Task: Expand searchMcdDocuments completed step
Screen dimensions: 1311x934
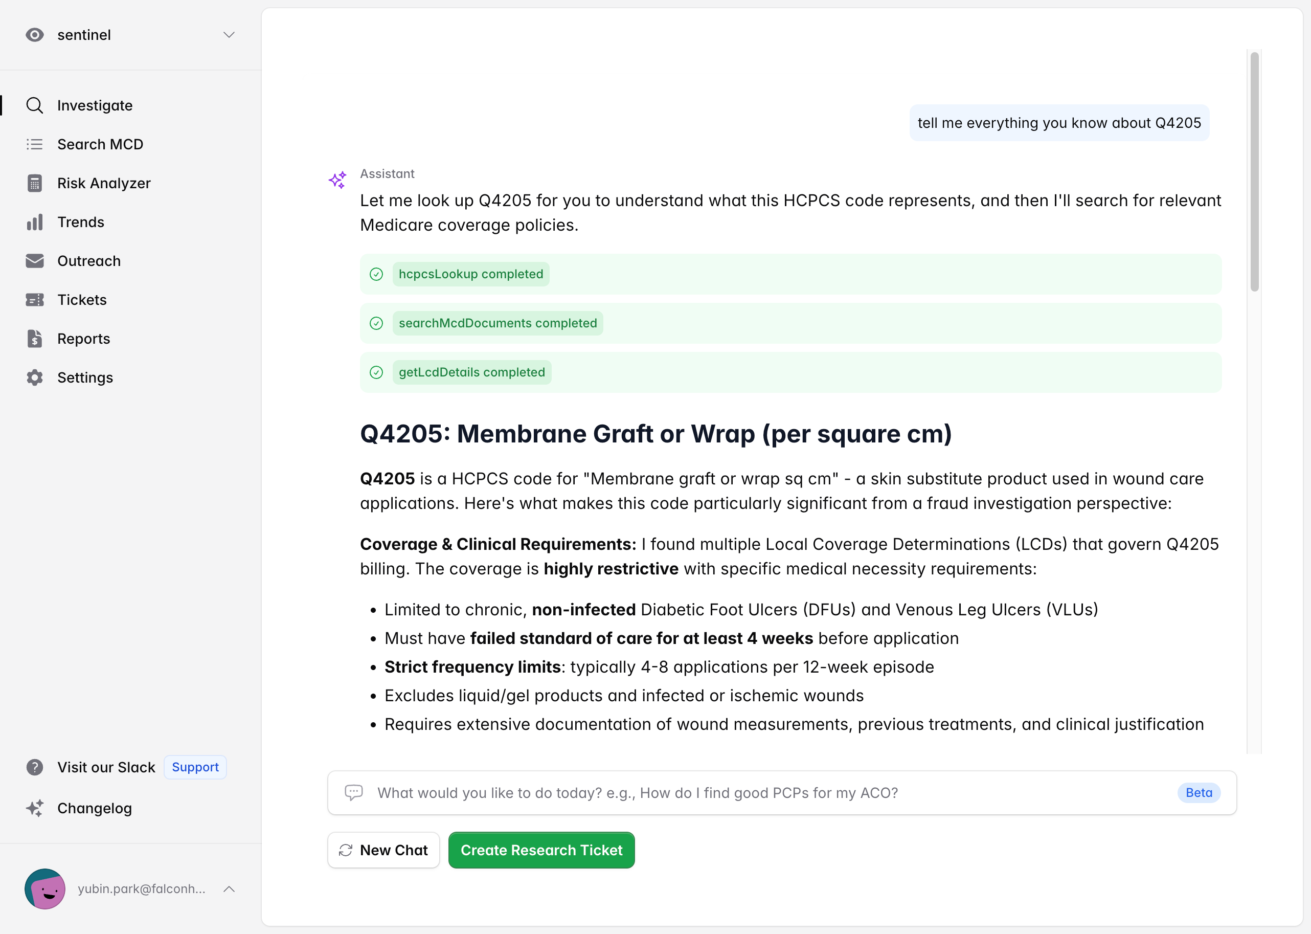Action: pyautogui.click(x=497, y=323)
